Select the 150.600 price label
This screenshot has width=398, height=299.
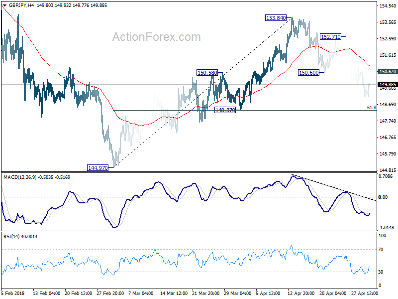(x=308, y=73)
